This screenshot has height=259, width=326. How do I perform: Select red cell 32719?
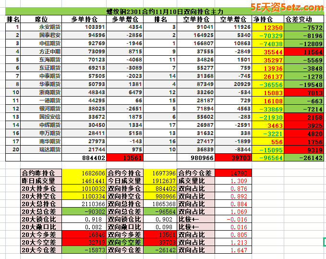pyautogui.click(x=84, y=242)
